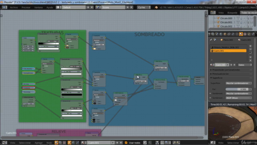
Task: Open Object properties tab
Action: click(225, 34)
